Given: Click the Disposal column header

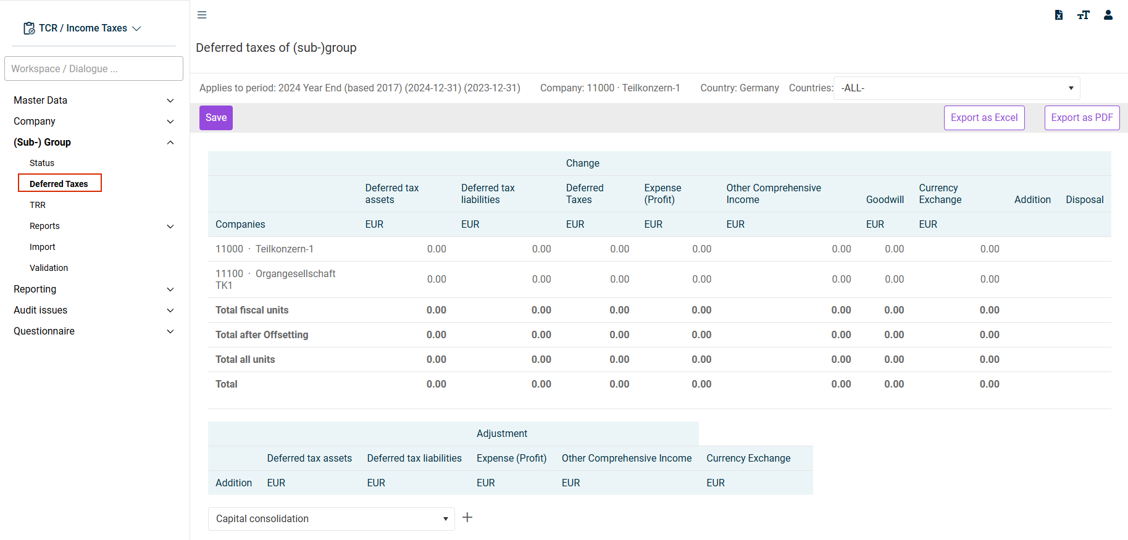Looking at the screenshot, I should pos(1085,199).
